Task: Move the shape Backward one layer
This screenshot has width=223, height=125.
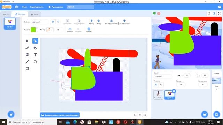Action: point(98,22)
